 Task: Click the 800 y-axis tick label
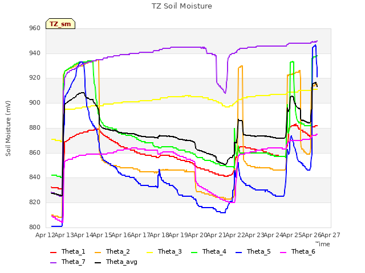coord(35,227)
